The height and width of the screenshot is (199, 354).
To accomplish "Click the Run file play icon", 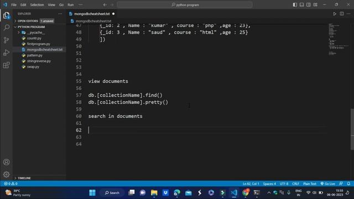I will [335, 14].
